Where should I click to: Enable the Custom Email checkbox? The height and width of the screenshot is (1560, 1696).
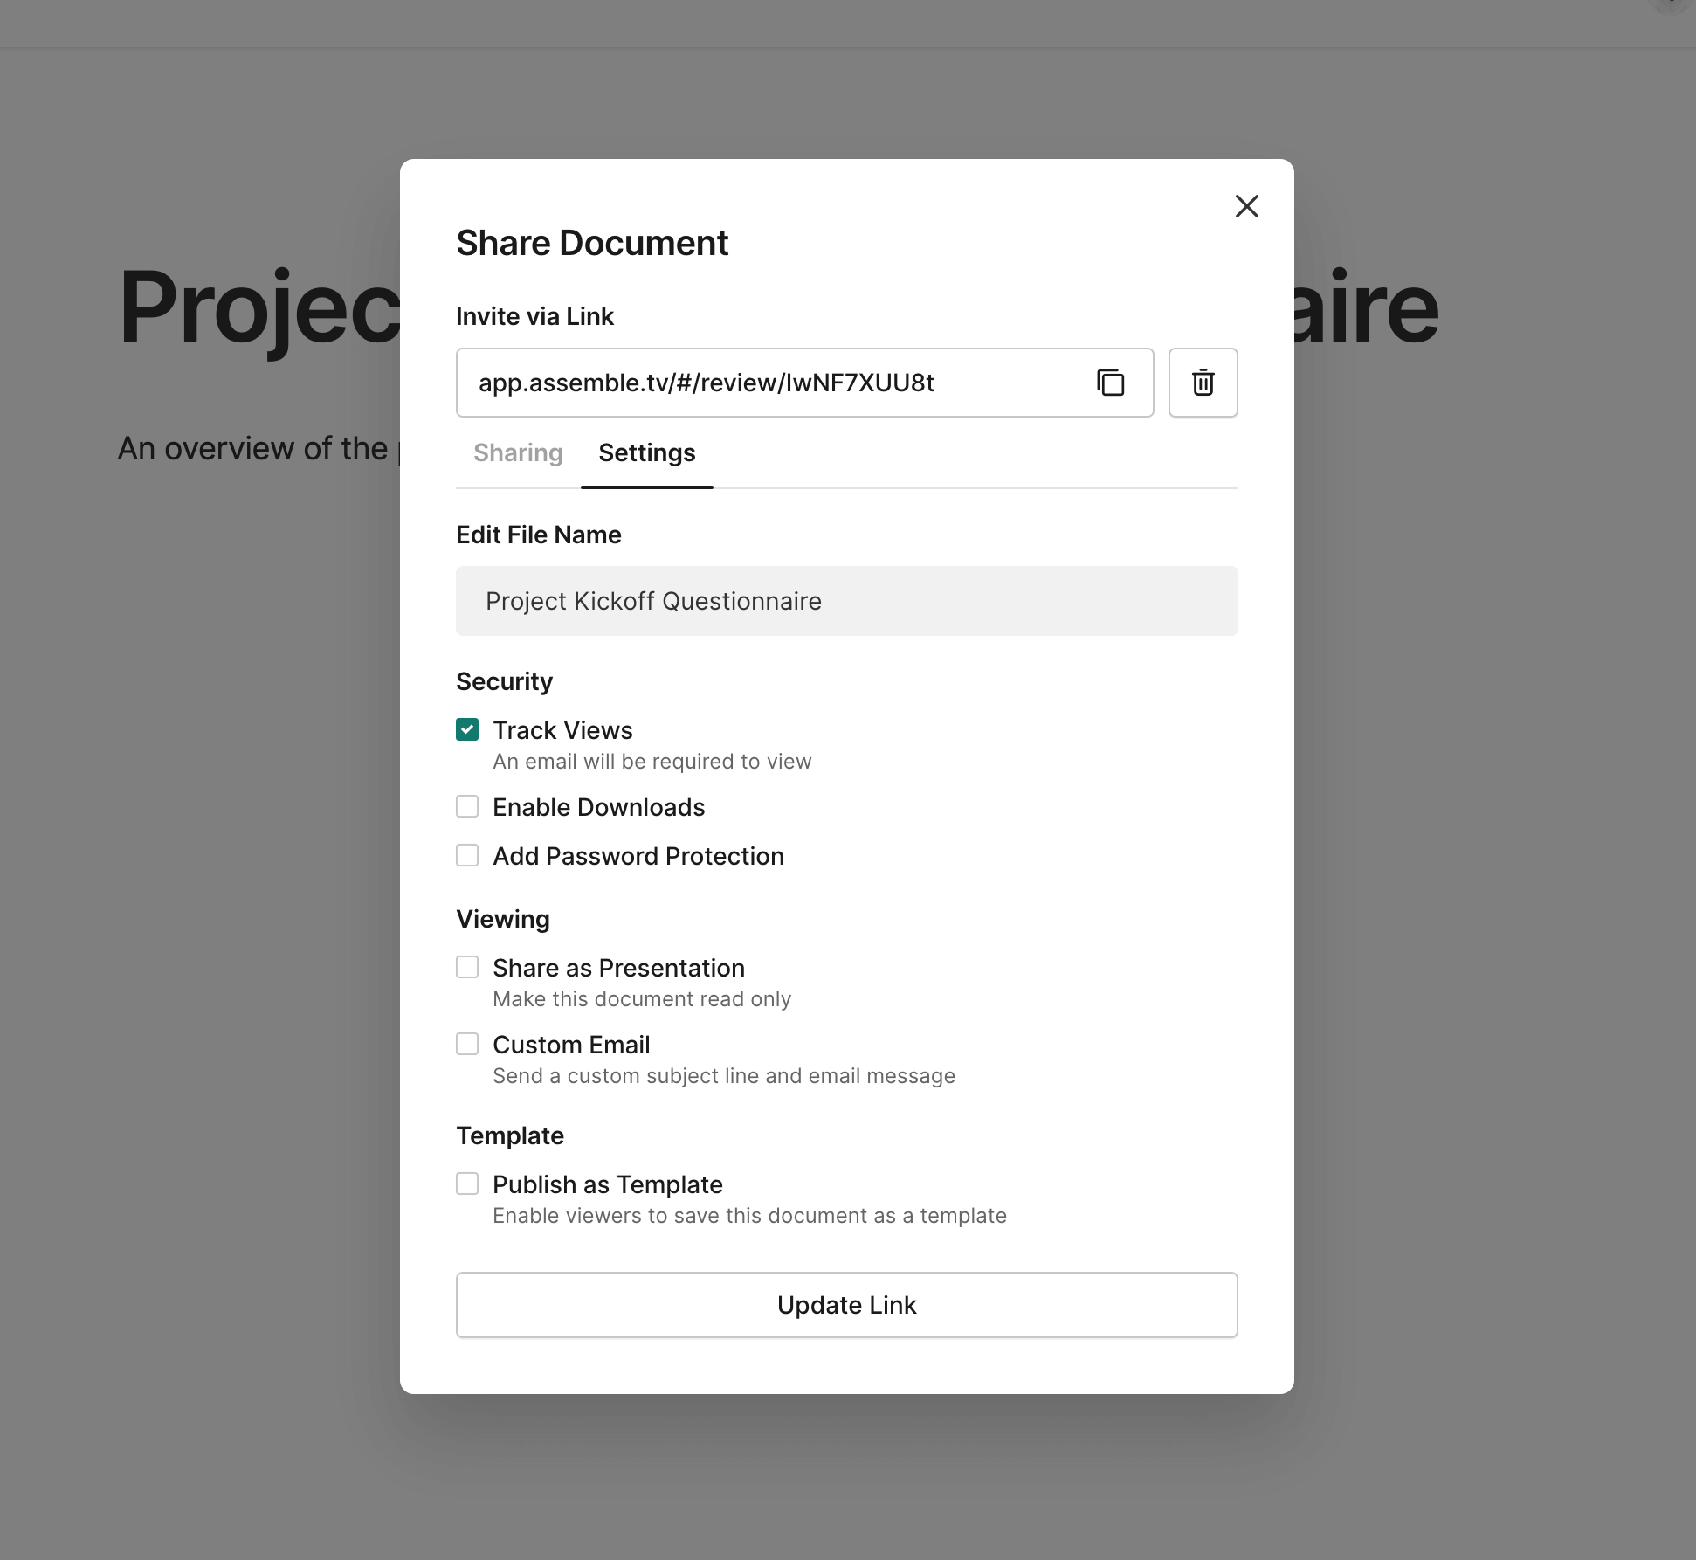[x=467, y=1044]
